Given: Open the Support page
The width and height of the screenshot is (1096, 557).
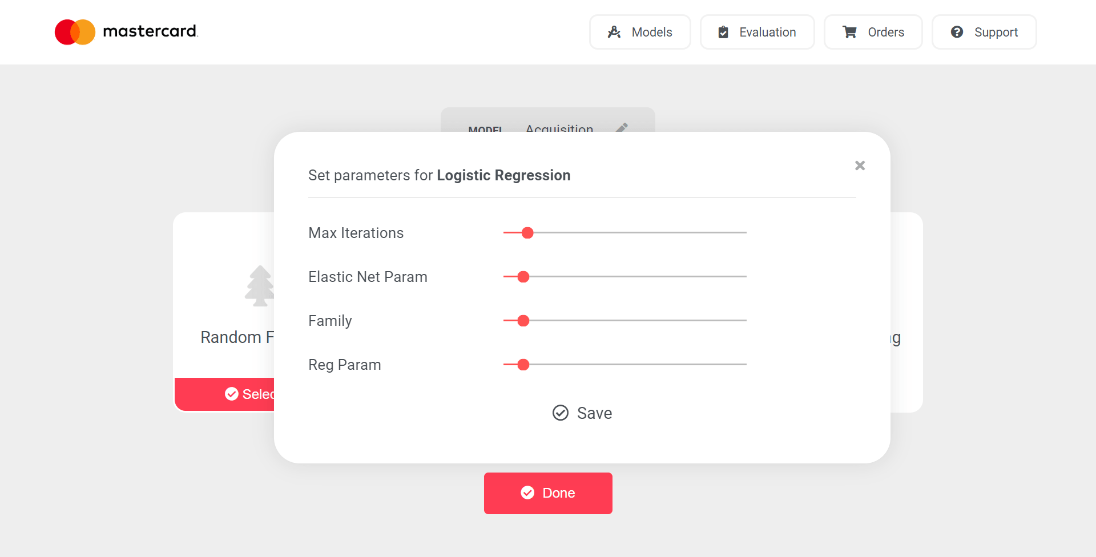Looking at the screenshot, I should click(984, 32).
